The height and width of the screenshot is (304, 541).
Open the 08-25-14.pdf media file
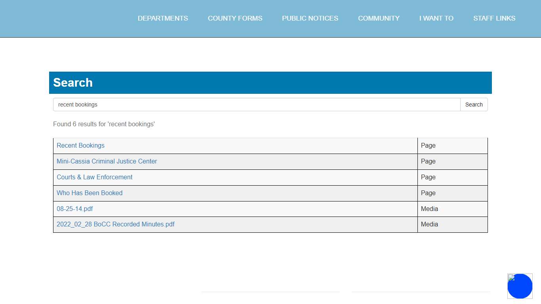(74, 209)
